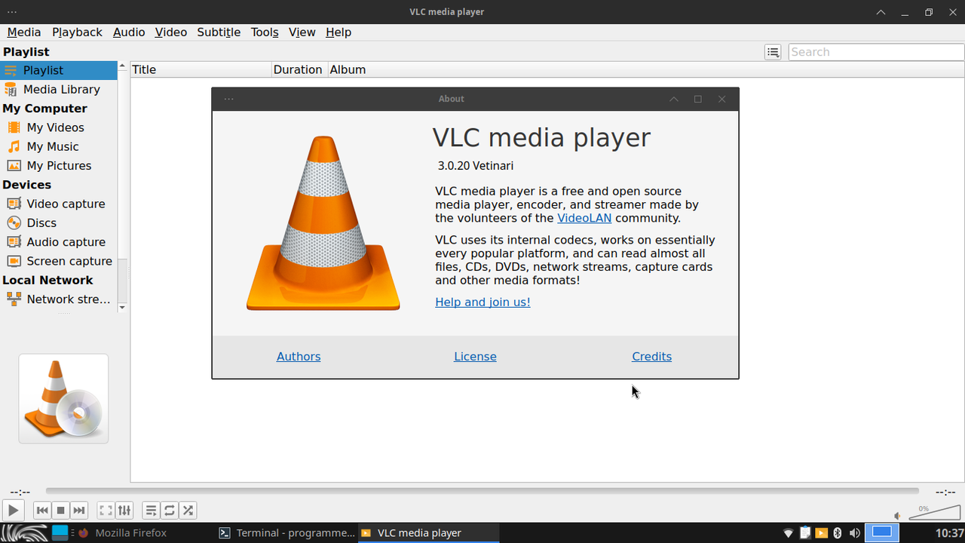Open the Playback menu
965x543 pixels.
coord(77,32)
